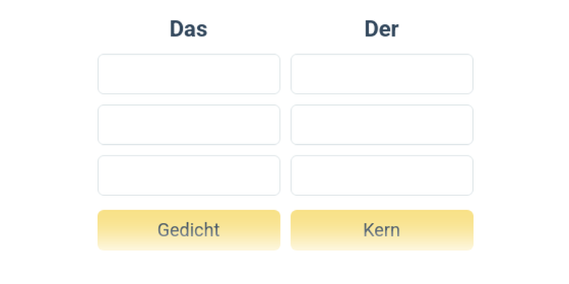
Task: Click the Gedicht word button
Action: [x=188, y=230]
